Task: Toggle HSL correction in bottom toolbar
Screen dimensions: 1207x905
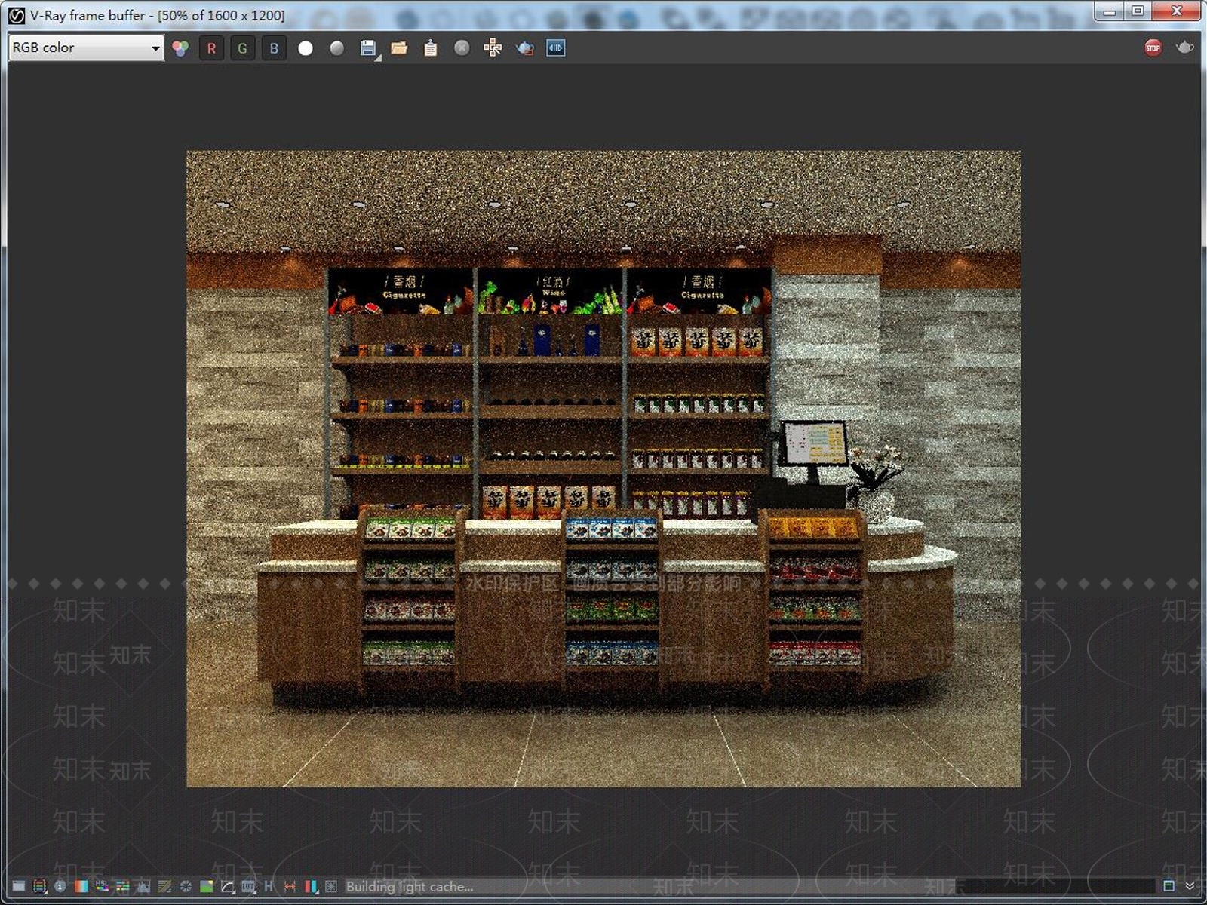Action: [102, 886]
